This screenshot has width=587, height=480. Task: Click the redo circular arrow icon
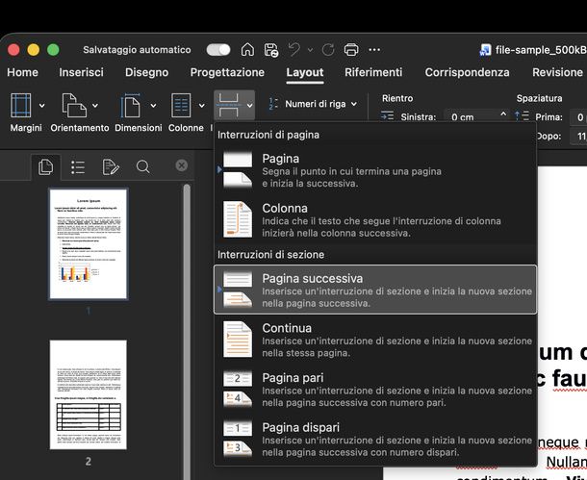coord(328,50)
